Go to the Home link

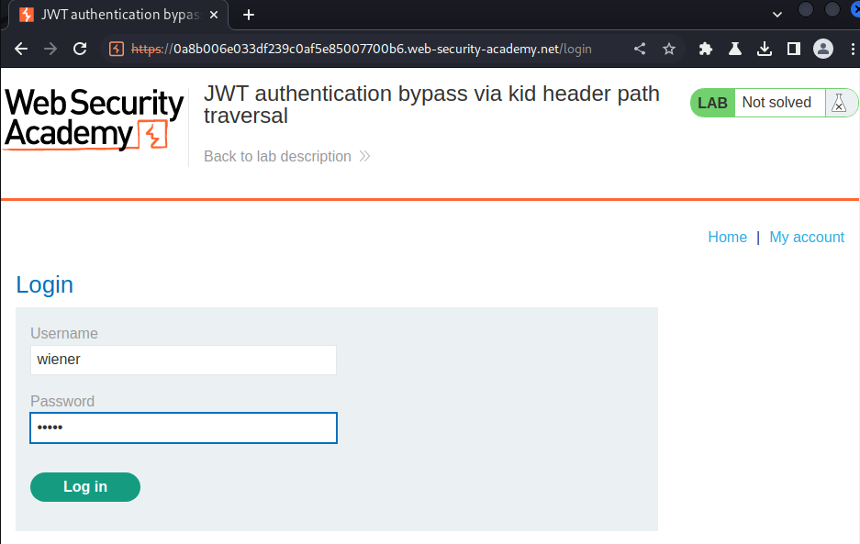click(727, 237)
